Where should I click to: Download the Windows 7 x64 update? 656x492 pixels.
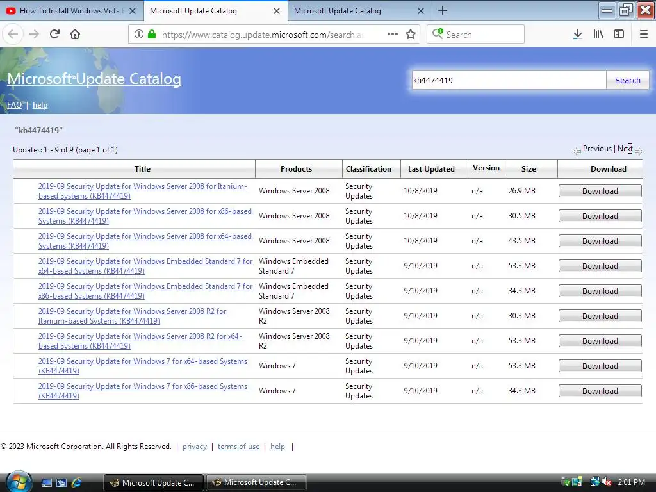[x=600, y=366]
